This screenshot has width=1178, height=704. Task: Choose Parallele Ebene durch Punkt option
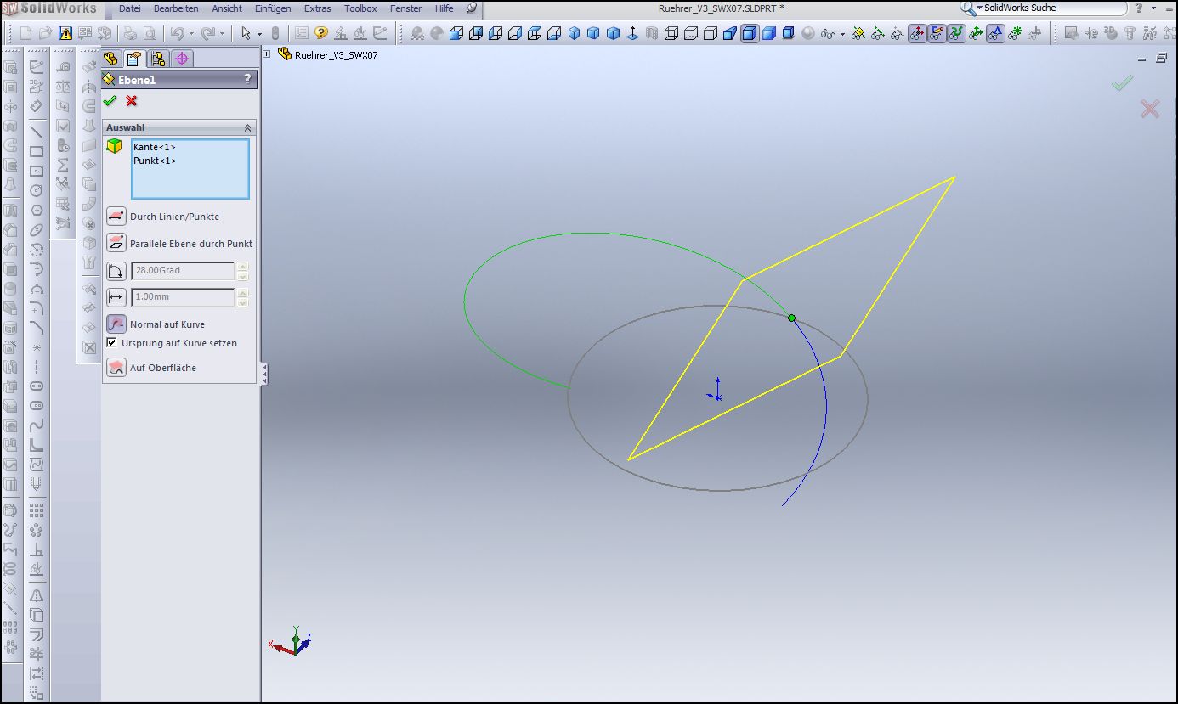coord(116,244)
